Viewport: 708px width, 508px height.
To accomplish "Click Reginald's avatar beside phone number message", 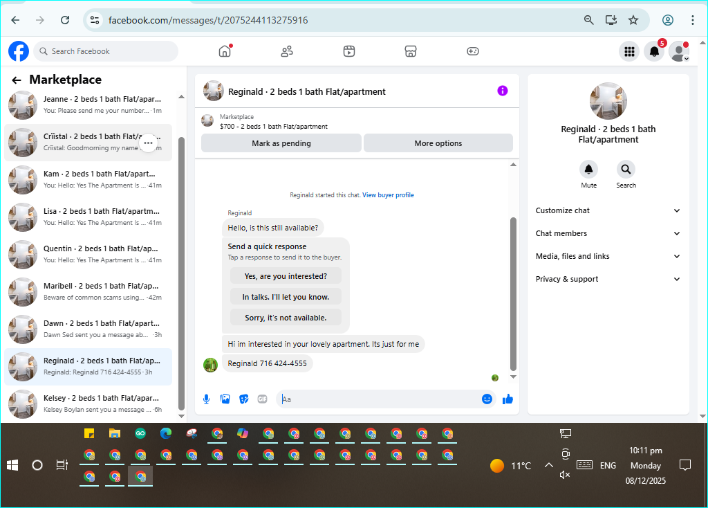I will (x=210, y=365).
